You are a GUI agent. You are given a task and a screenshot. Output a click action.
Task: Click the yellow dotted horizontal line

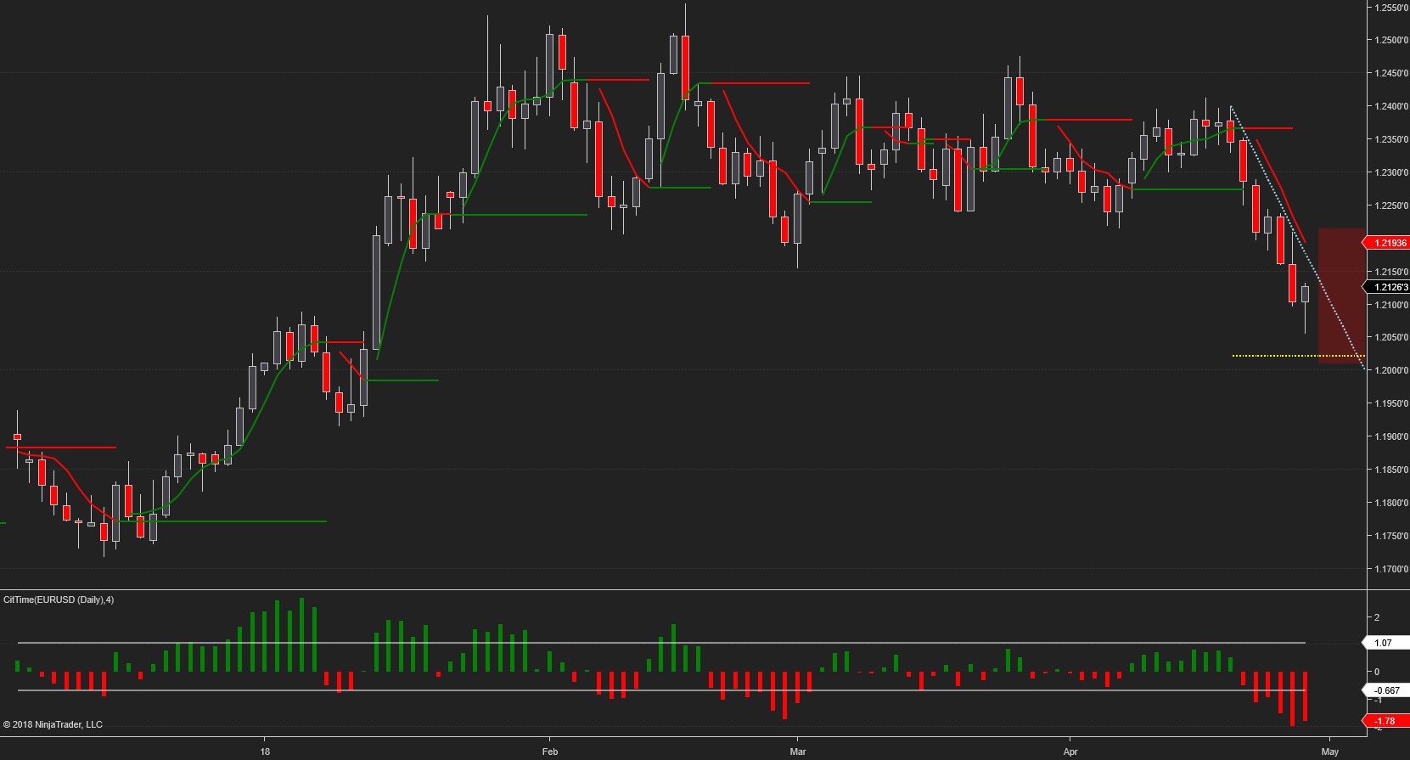pyautogui.click(x=1298, y=356)
